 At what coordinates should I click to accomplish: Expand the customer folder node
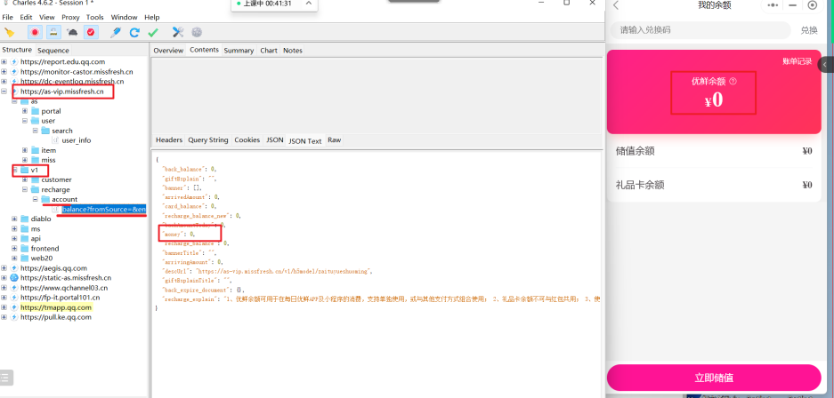[24, 179]
